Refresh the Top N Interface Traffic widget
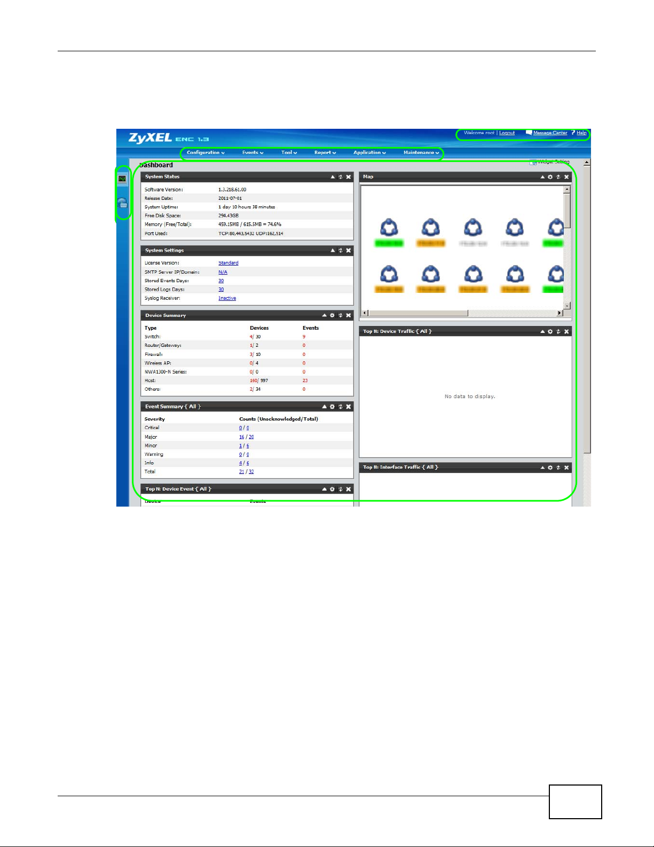Screen dimensions: 654x847 pyautogui.click(x=558, y=468)
